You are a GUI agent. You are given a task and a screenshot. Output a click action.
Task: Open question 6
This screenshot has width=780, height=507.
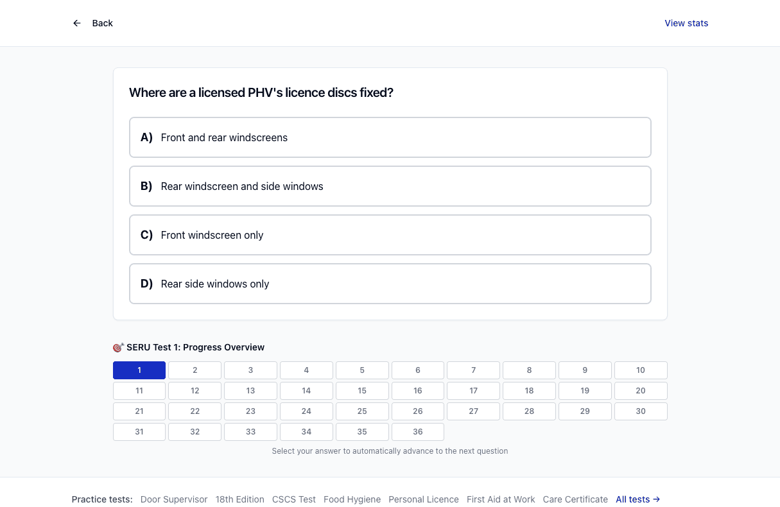418,370
